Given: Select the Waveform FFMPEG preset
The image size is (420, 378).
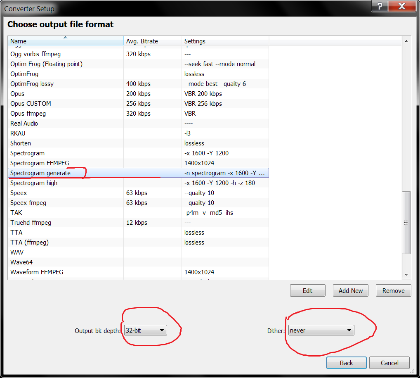Looking at the screenshot, I should point(138,272).
